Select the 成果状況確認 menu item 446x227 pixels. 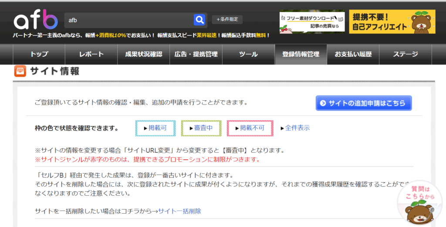pyautogui.click(x=144, y=54)
